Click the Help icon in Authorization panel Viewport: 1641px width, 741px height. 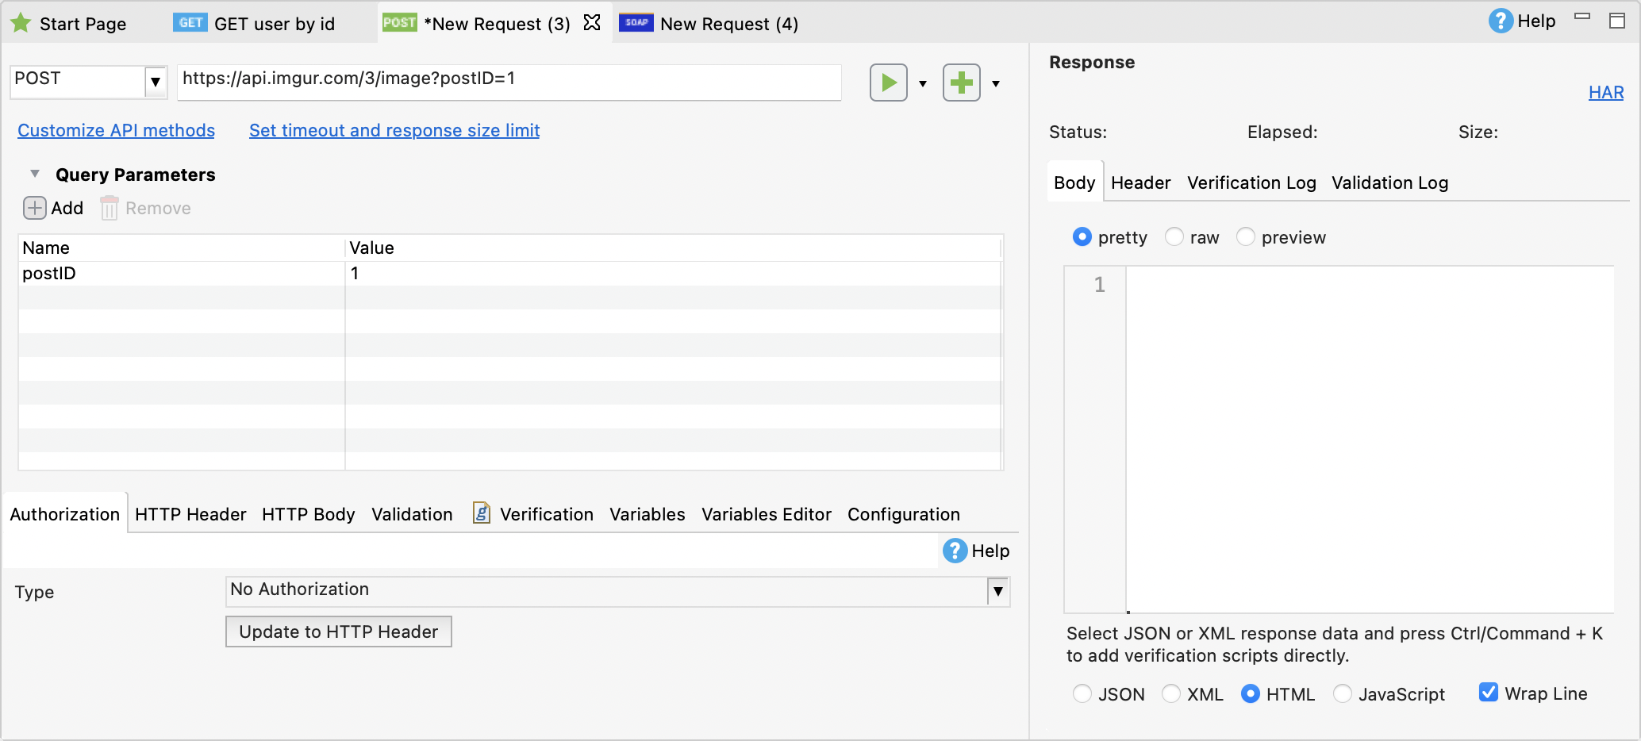tap(955, 551)
